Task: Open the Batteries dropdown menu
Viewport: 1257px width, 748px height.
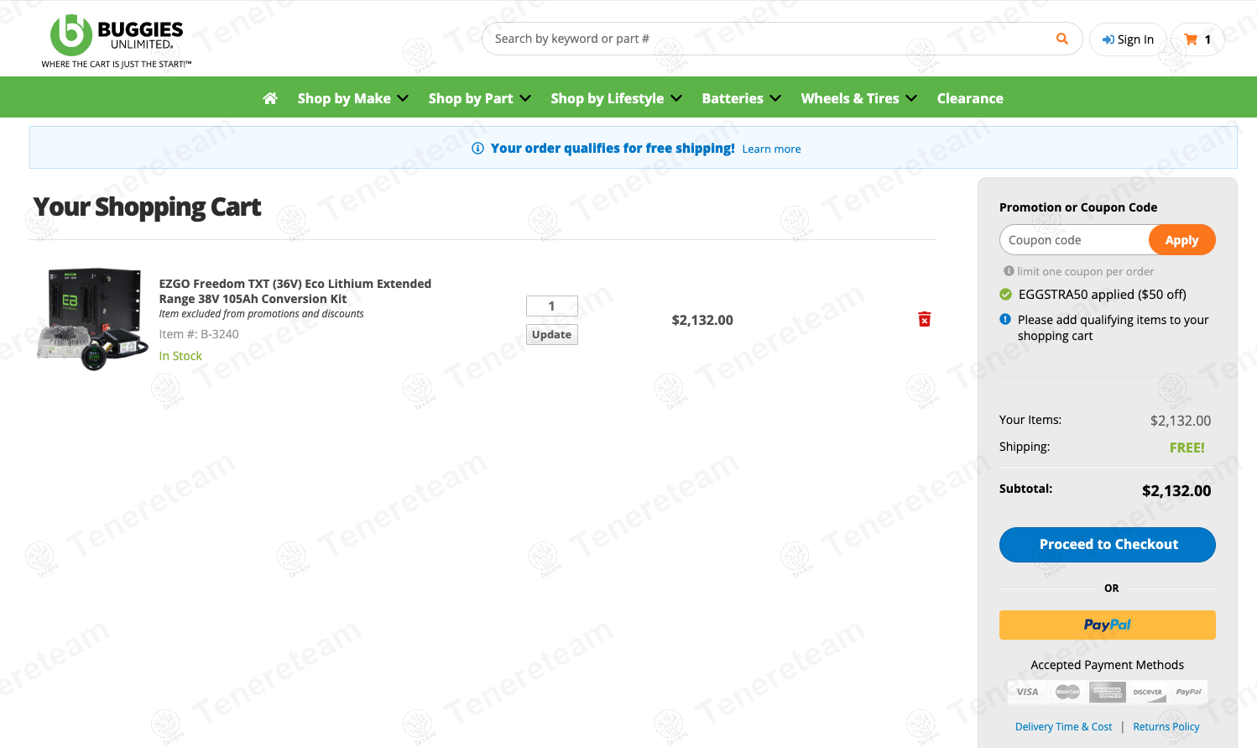Action: 741,98
